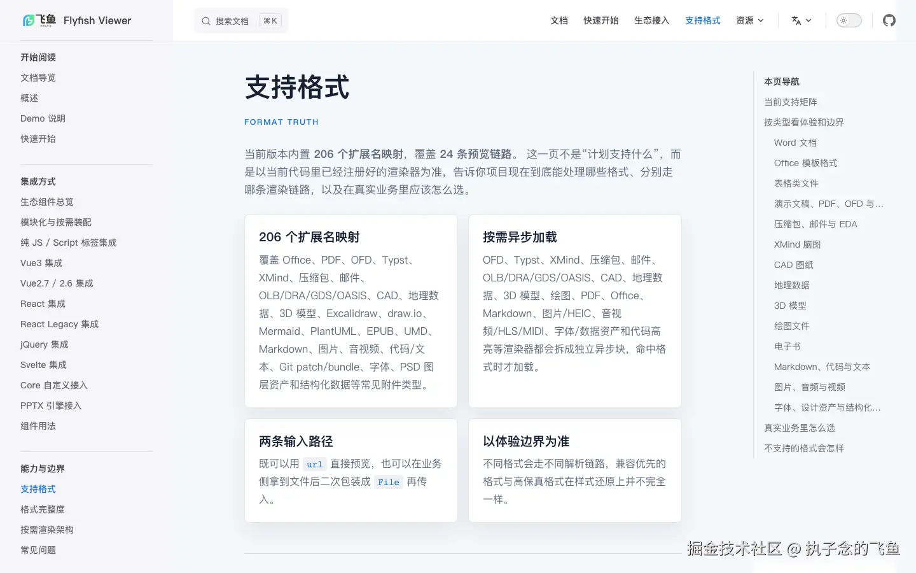Open 按需渲染架构 sidebar page
Image resolution: width=916 pixels, height=573 pixels.
47,530
